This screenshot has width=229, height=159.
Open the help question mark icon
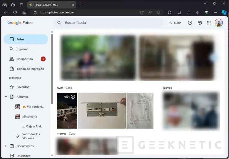click(190, 23)
